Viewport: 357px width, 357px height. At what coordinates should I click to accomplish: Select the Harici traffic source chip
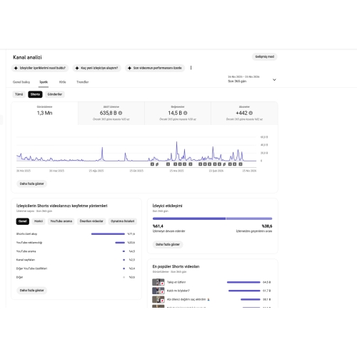pyautogui.click(x=39, y=221)
